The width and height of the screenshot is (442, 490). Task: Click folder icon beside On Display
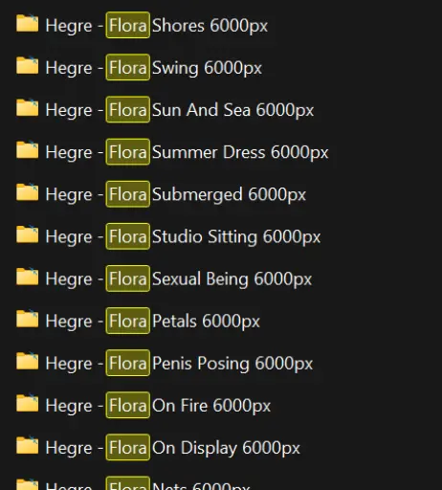[27, 445]
